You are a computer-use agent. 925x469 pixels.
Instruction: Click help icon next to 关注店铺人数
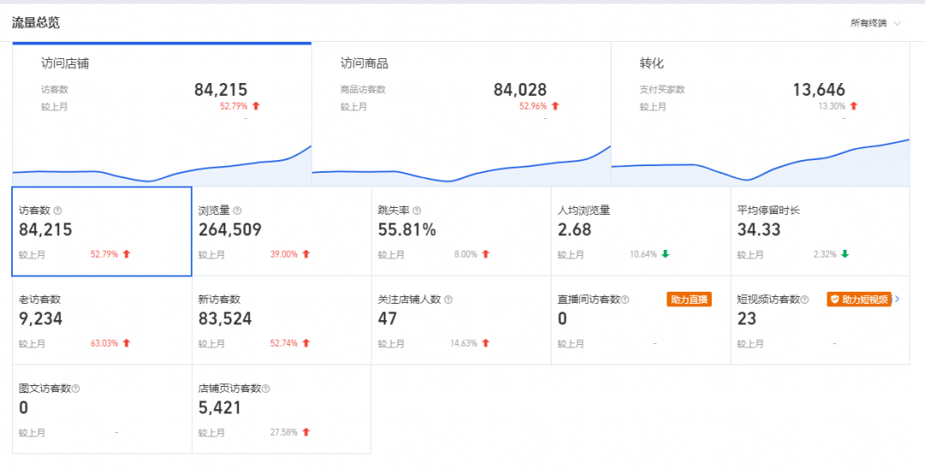[449, 300]
